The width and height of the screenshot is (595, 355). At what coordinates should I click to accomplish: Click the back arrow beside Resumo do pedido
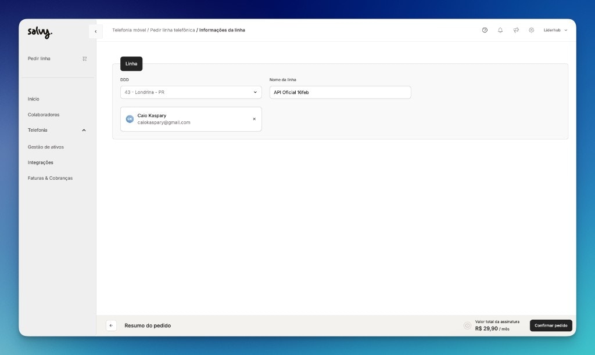111,325
